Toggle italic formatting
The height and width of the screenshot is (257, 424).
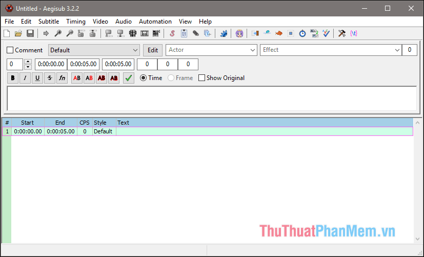pos(25,78)
